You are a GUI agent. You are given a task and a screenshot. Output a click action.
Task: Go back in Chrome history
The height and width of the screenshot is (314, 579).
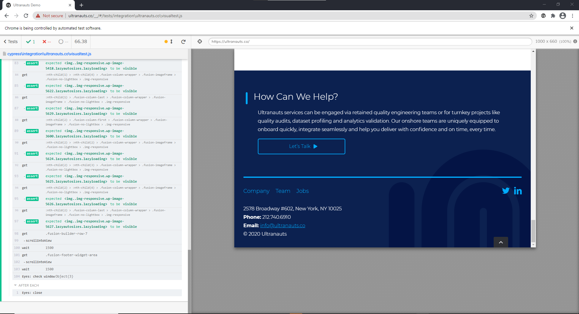click(7, 16)
